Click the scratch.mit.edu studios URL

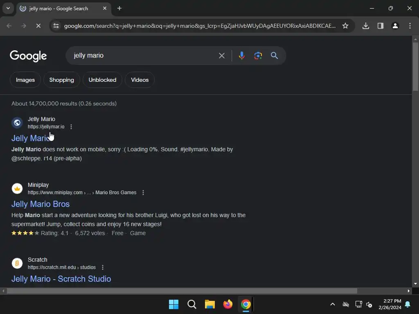pyautogui.click(x=62, y=267)
